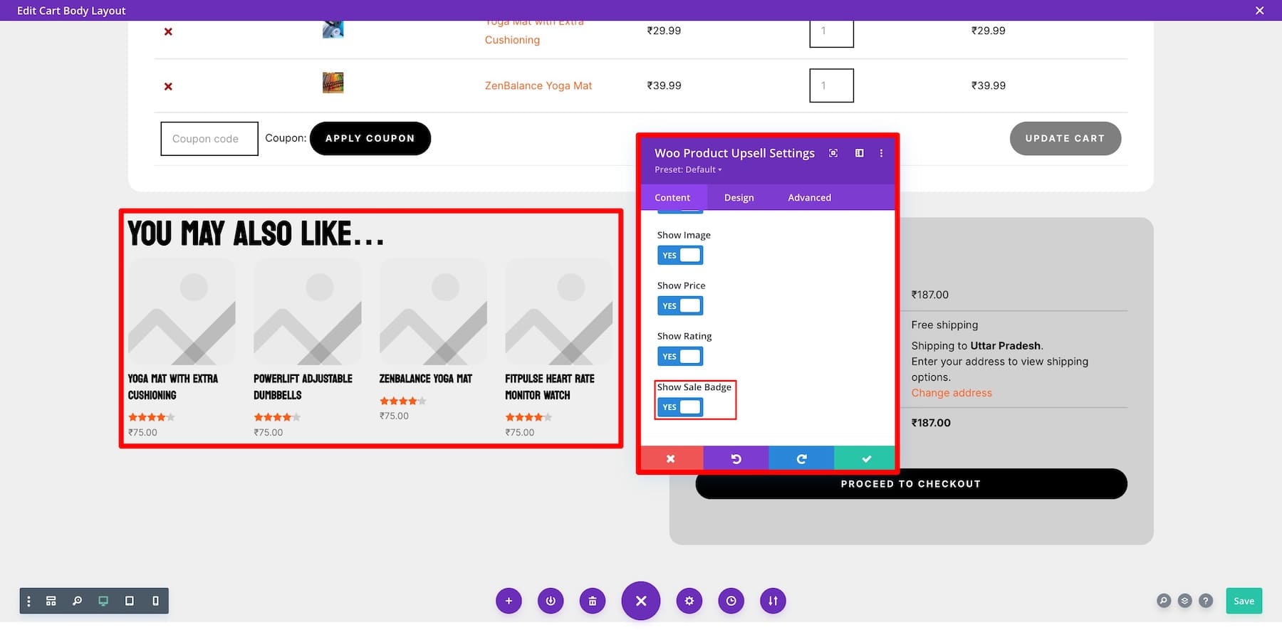Click the green Save button
1282x630 pixels.
pos(1244,601)
